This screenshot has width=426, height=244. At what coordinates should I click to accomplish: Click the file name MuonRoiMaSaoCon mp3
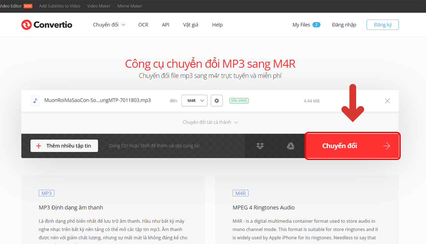tap(98, 100)
